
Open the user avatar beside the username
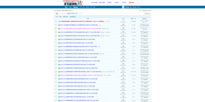123,7
